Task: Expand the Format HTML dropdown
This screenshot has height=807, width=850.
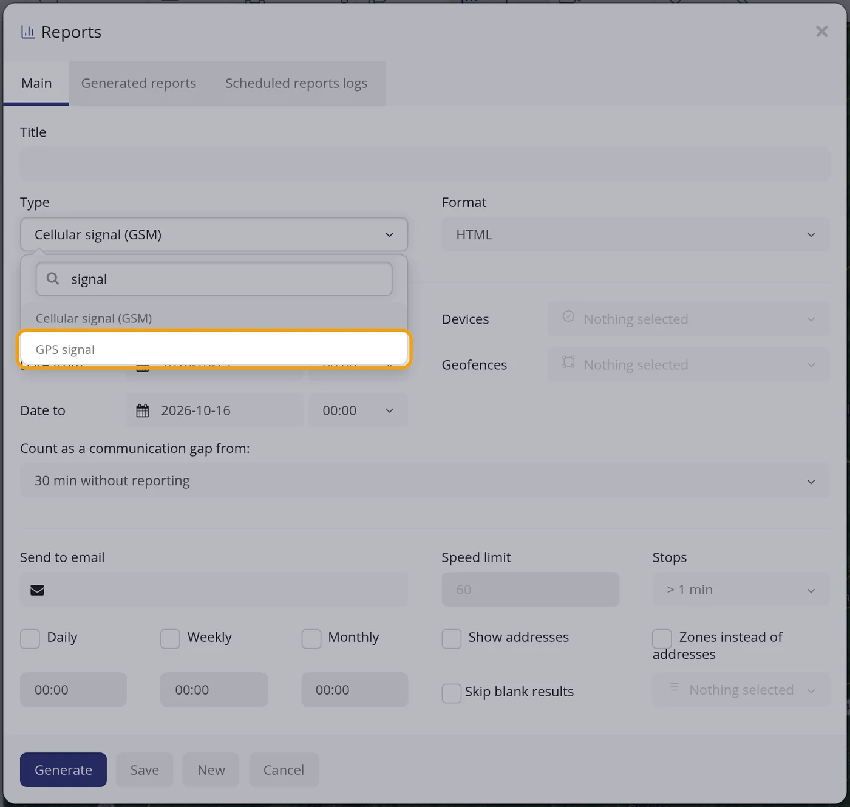Action: tap(635, 234)
